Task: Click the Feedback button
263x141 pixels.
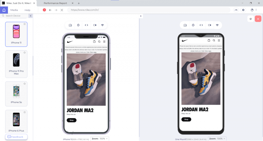Action: pyautogui.click(x=16, y=137)
